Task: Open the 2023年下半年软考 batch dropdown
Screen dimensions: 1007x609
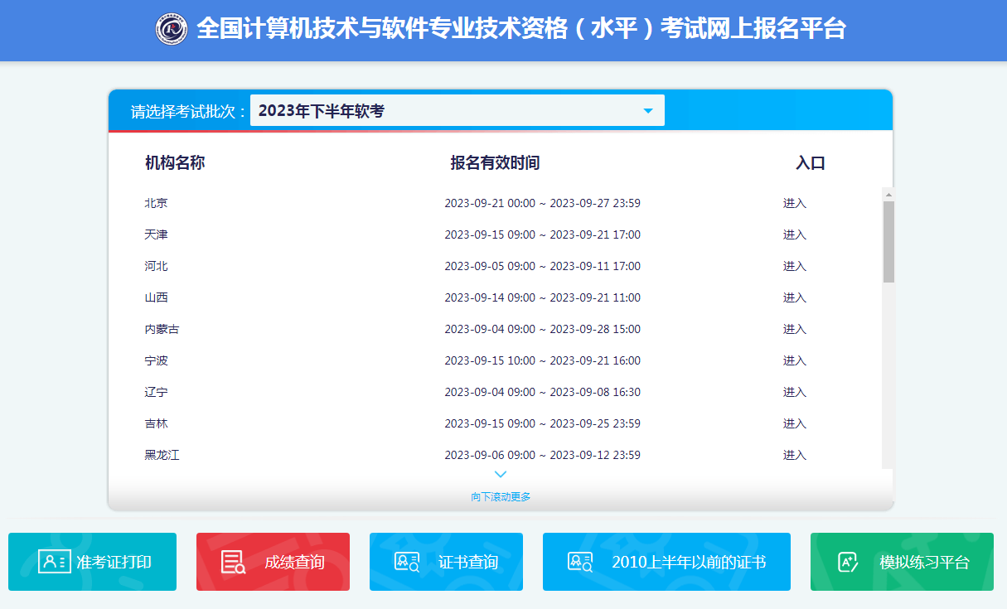Action: (x=456, y=109)
